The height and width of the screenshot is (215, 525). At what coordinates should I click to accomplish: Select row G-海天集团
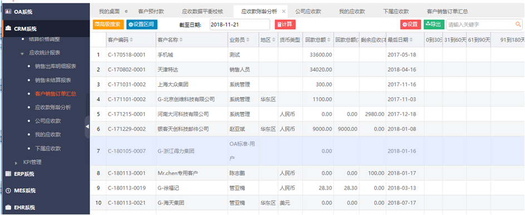307,203
